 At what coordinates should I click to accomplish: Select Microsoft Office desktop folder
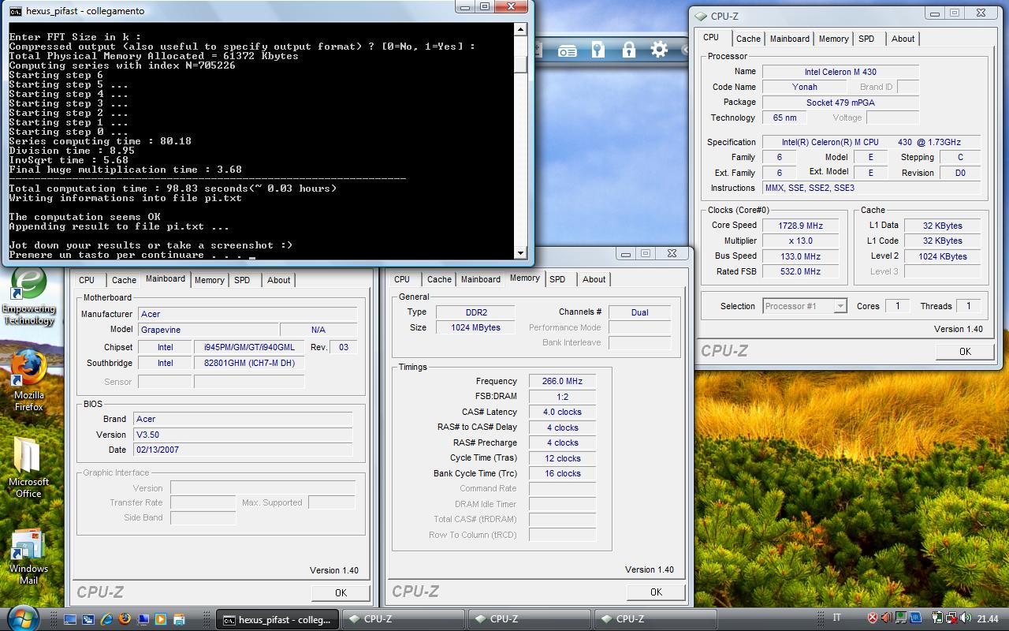pos(28,467)
